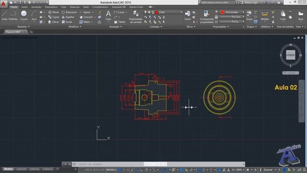The width and height of the screenshot is (307, 173).
Task: Open the Decimal units dropdown in status bar
Action: point(270,170)
